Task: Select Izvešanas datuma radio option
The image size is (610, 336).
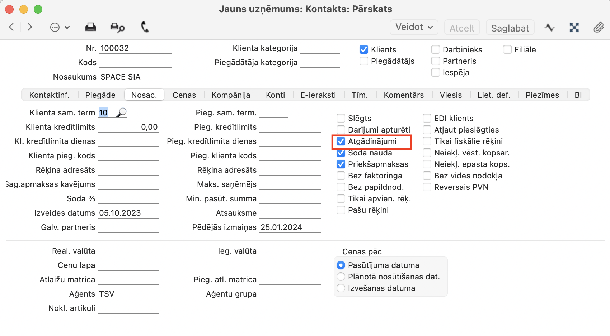Action: (341, 288)
